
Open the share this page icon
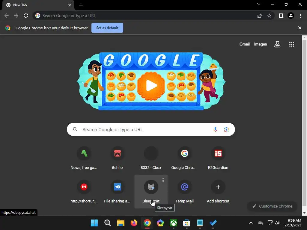pyautogui.click(x=260, y=16)
